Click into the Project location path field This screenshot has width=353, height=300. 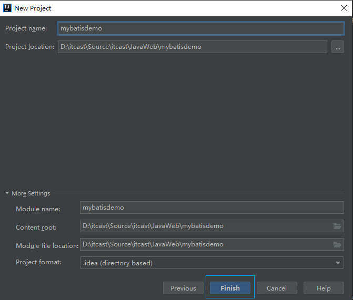tap(192, 47)
